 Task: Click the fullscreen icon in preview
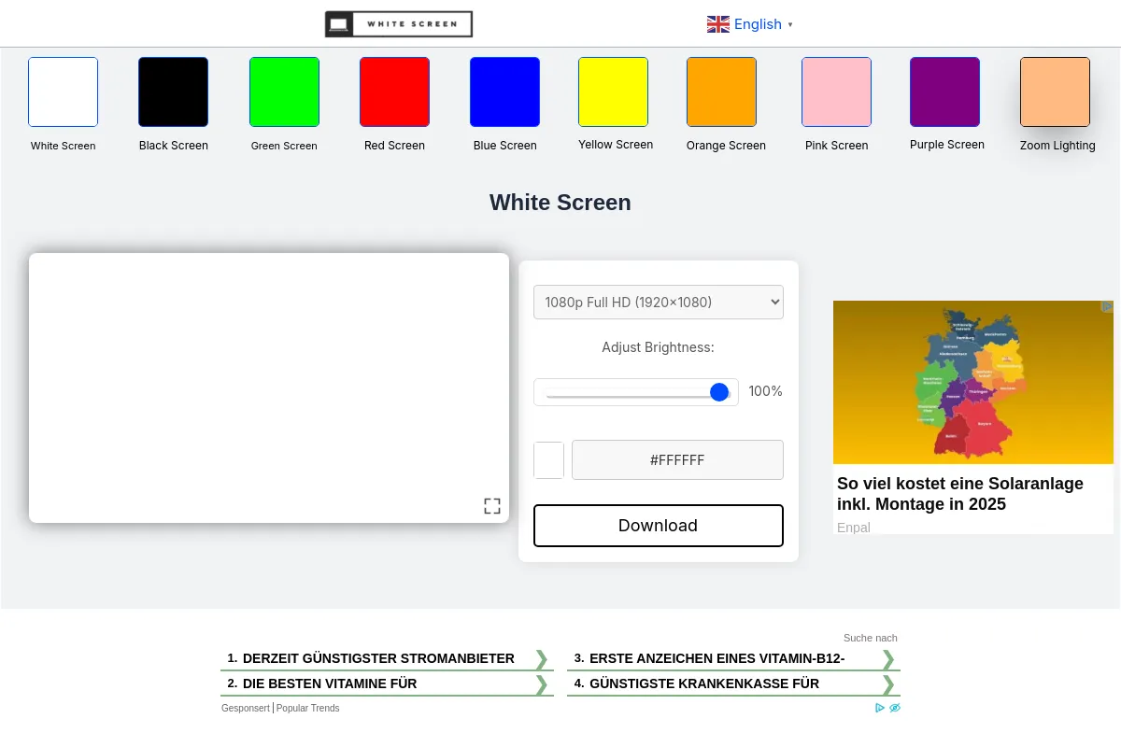tap(492, 506)
